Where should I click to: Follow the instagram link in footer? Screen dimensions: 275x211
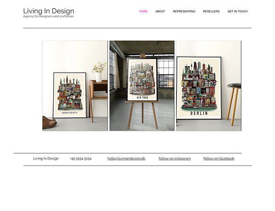pyautogui.click(x=175, y=159)
